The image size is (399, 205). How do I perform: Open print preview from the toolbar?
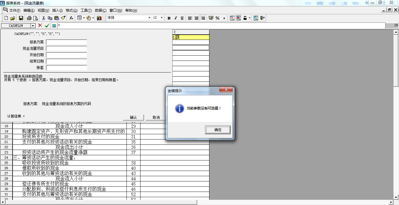coord(35,18)
